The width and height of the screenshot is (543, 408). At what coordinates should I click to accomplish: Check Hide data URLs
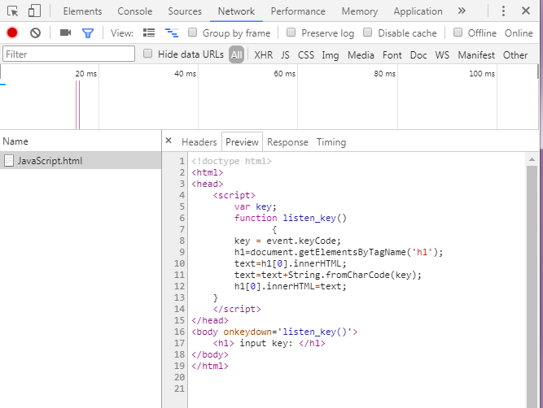coord(148,54)
